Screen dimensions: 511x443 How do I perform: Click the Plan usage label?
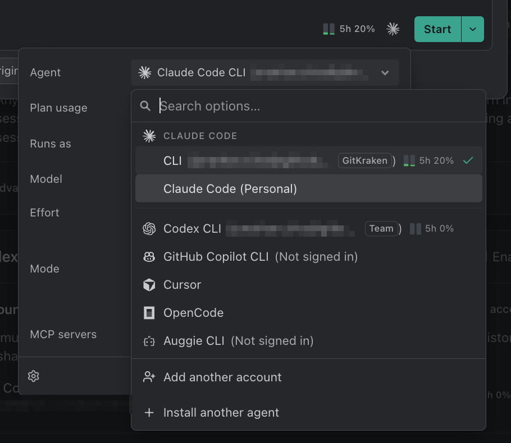(58, 108)
